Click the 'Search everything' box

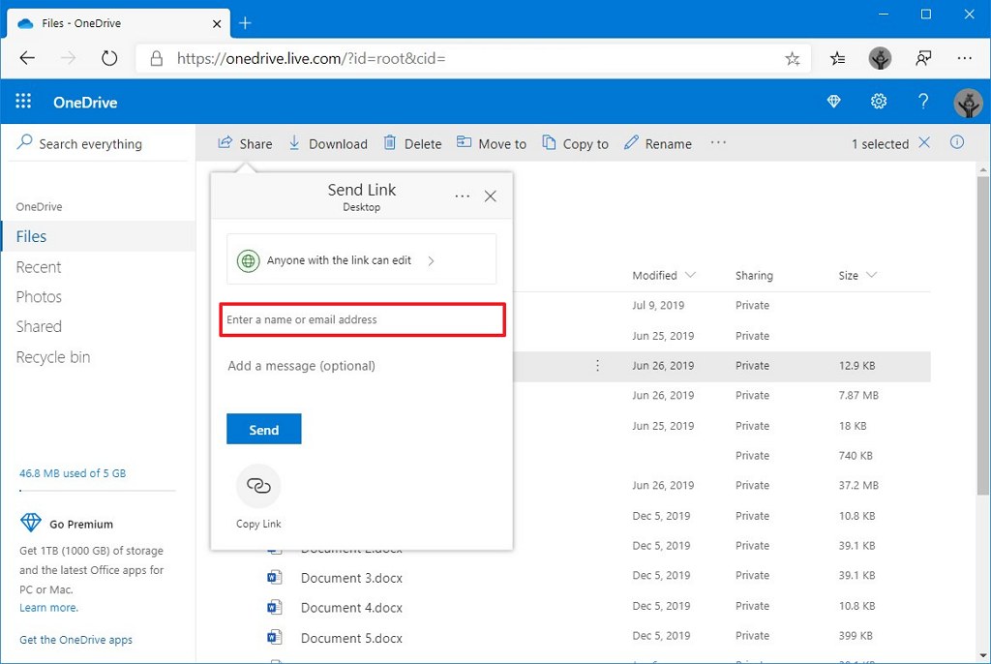tap(90, 144)
